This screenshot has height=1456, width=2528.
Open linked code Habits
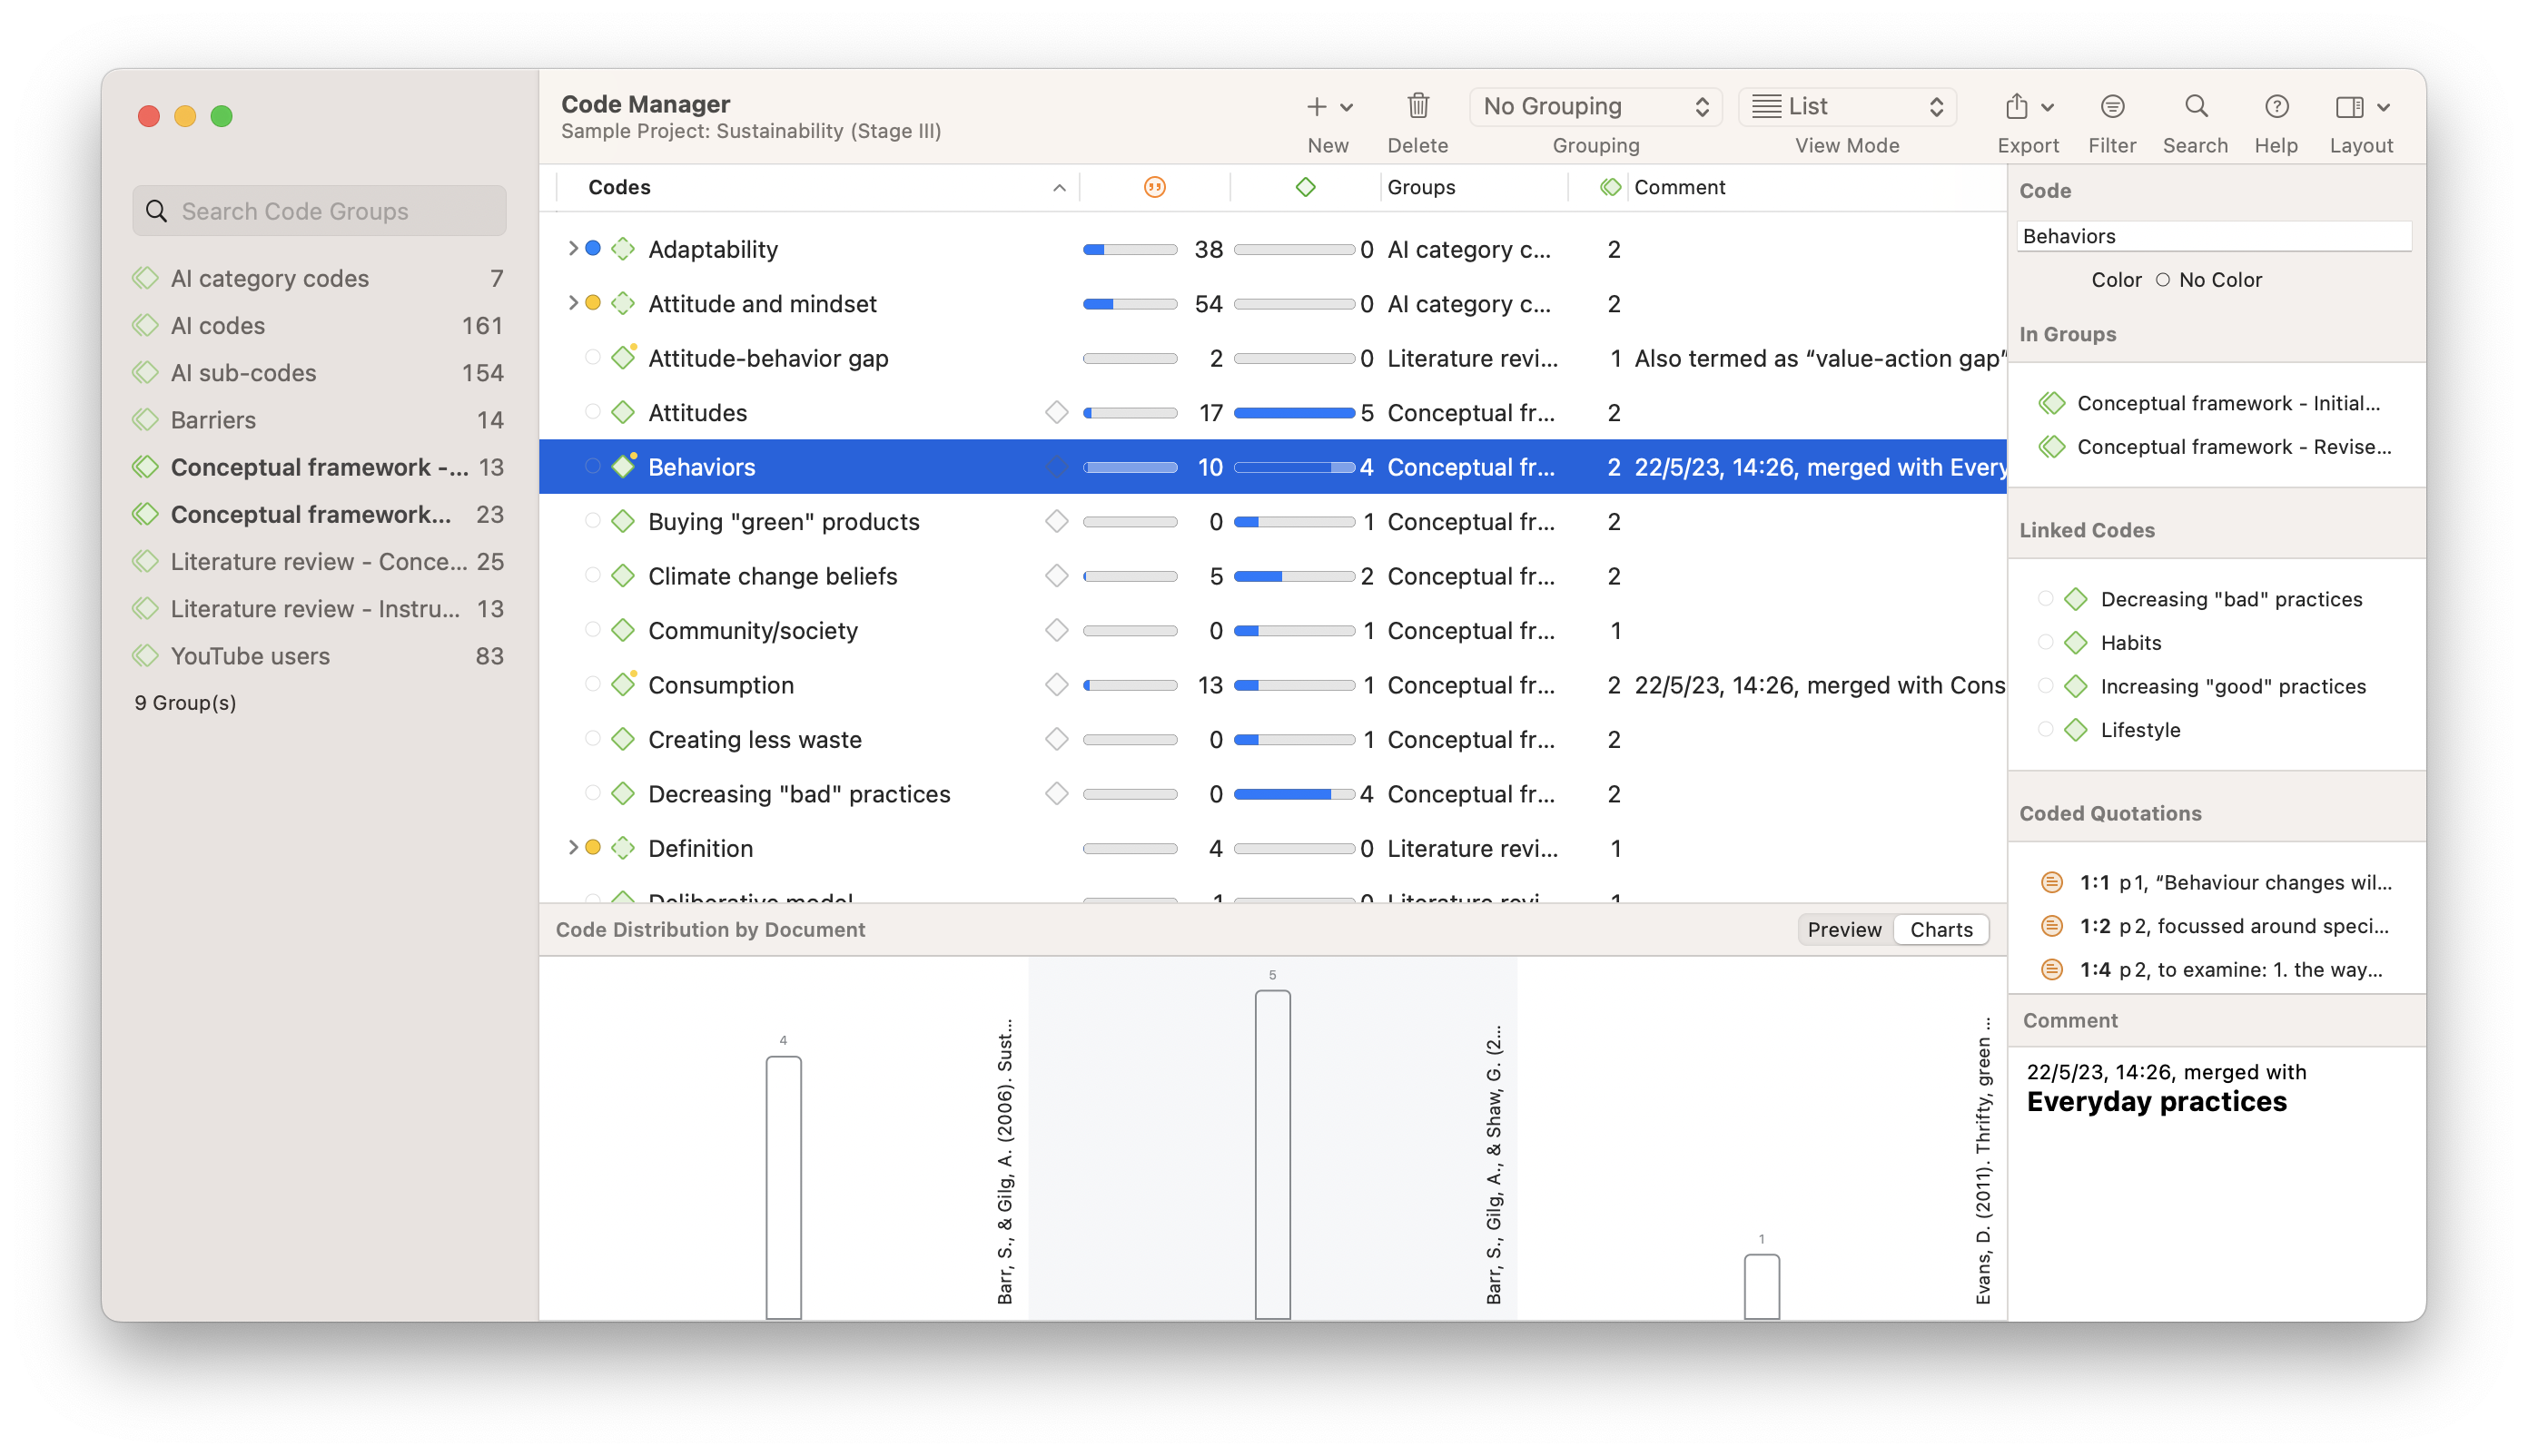tap(2130, 643)
